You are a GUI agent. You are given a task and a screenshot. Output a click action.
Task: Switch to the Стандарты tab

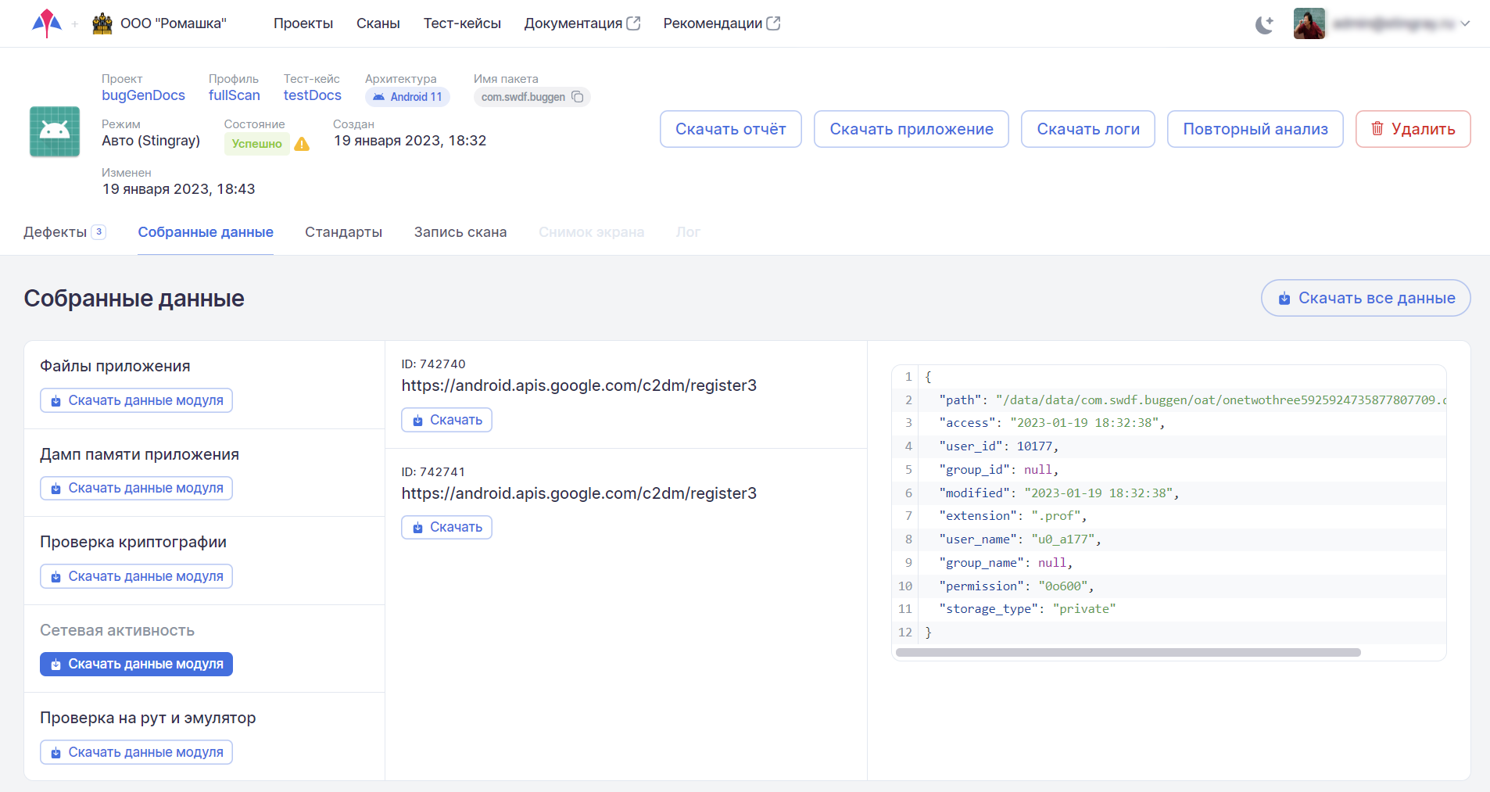(x=343, y=232)
